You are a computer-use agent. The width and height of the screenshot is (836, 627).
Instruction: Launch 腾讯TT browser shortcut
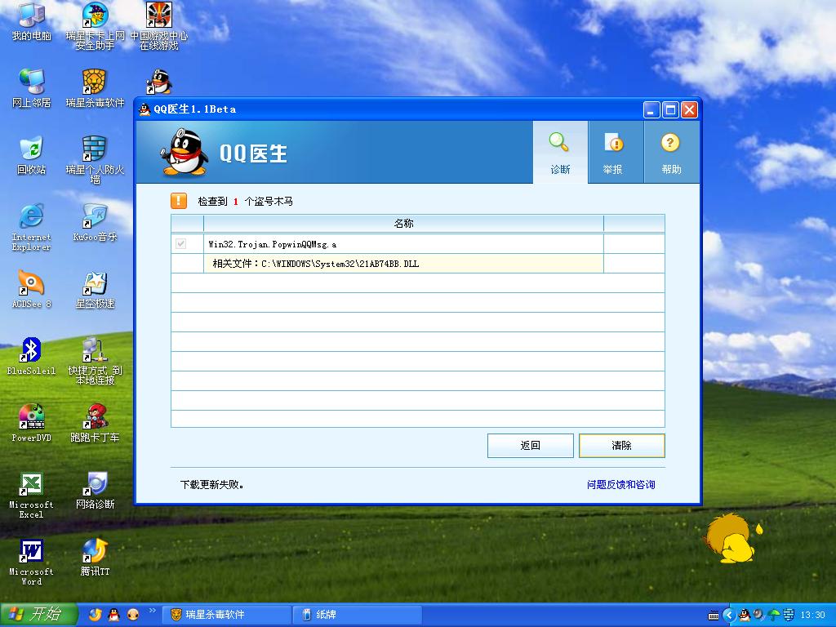pos(95,558)
